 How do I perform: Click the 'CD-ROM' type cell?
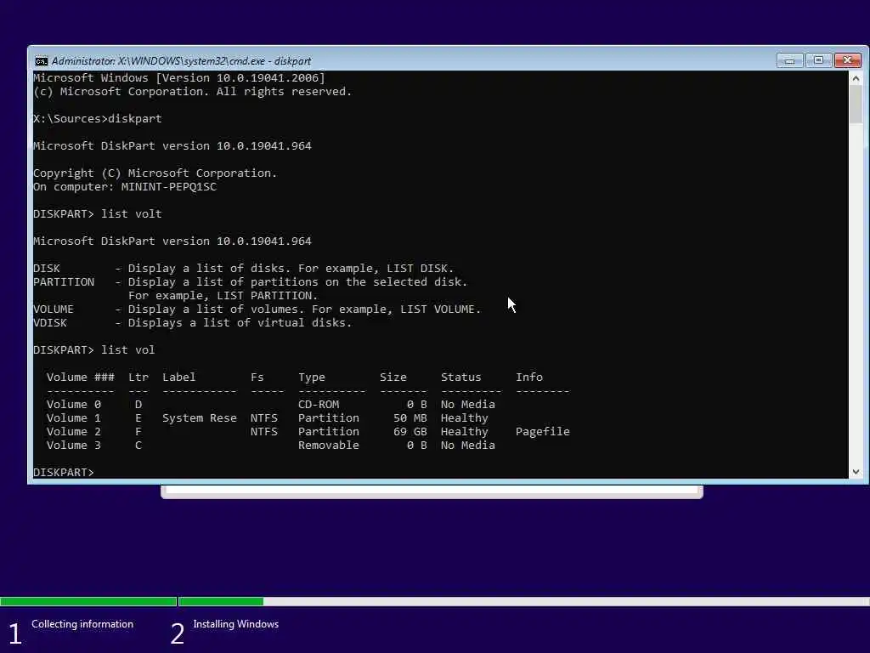pos(319,404)
